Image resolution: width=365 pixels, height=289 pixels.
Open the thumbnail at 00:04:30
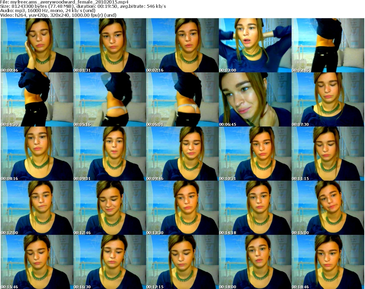[x=37, y=99]
